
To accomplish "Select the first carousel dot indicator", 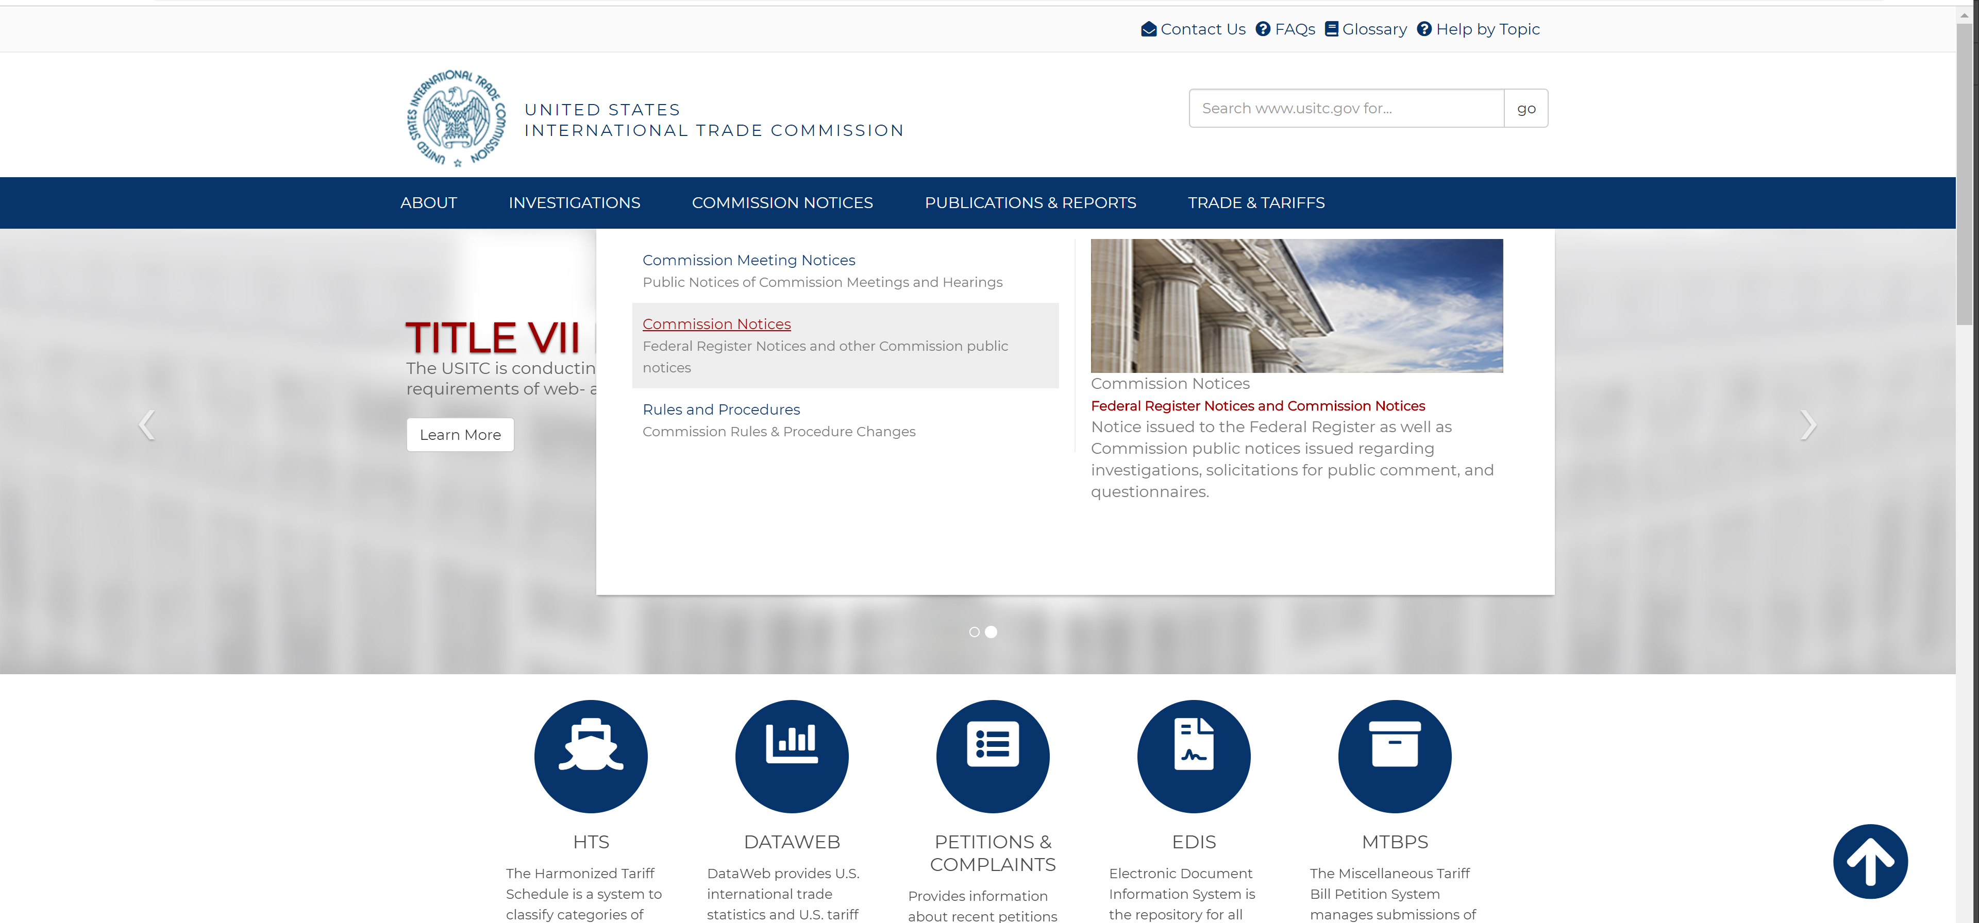I will [x=974, y=632].
